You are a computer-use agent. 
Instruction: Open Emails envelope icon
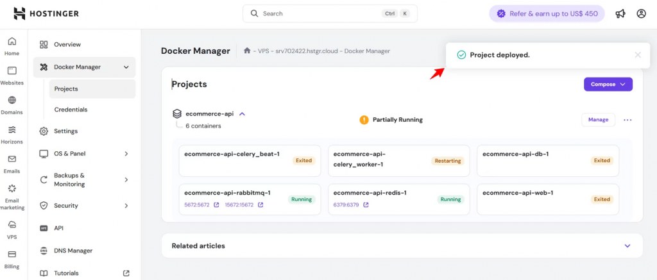12,159
